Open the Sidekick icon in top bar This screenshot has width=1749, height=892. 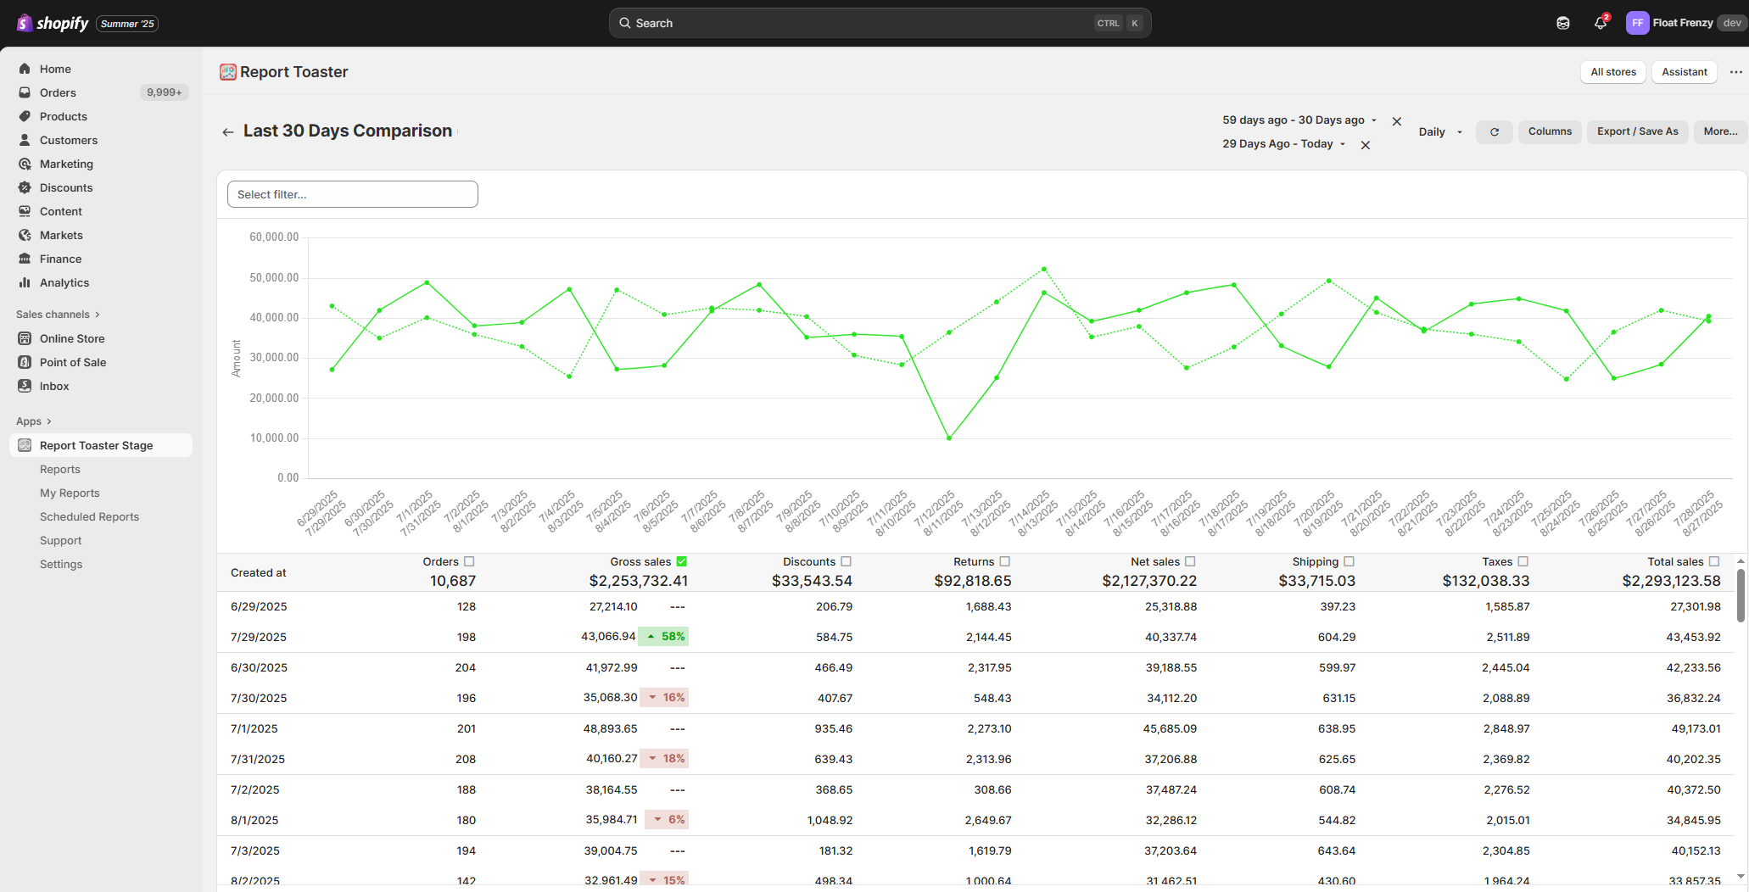coord(1562,23)
